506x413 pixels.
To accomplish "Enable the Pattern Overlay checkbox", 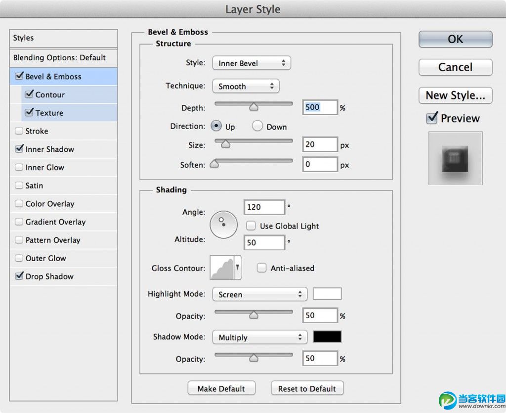I will pos(19,239).
